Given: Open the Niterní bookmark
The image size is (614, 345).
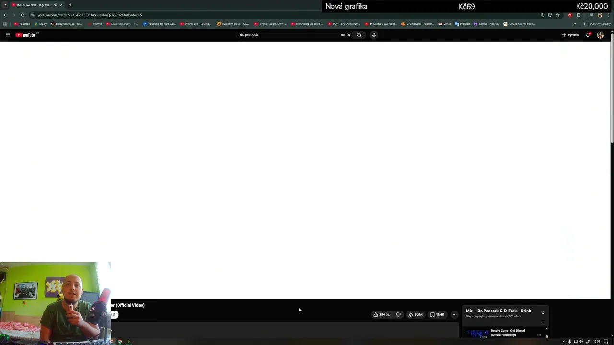Looking at the screenshot, I should click(94, 24).
